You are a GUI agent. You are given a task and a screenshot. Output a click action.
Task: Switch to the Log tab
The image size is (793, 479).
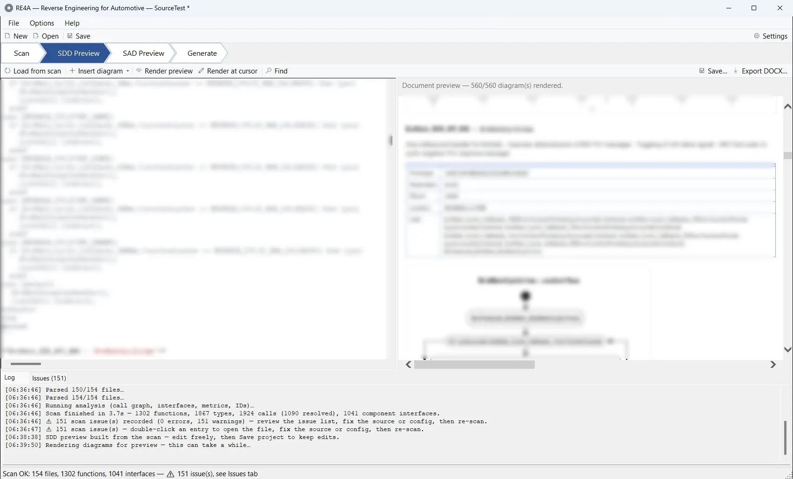coord(10,378)
